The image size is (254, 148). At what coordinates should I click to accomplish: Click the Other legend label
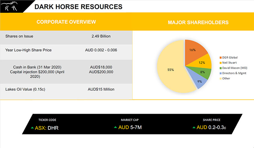click(x=226, y=78)
